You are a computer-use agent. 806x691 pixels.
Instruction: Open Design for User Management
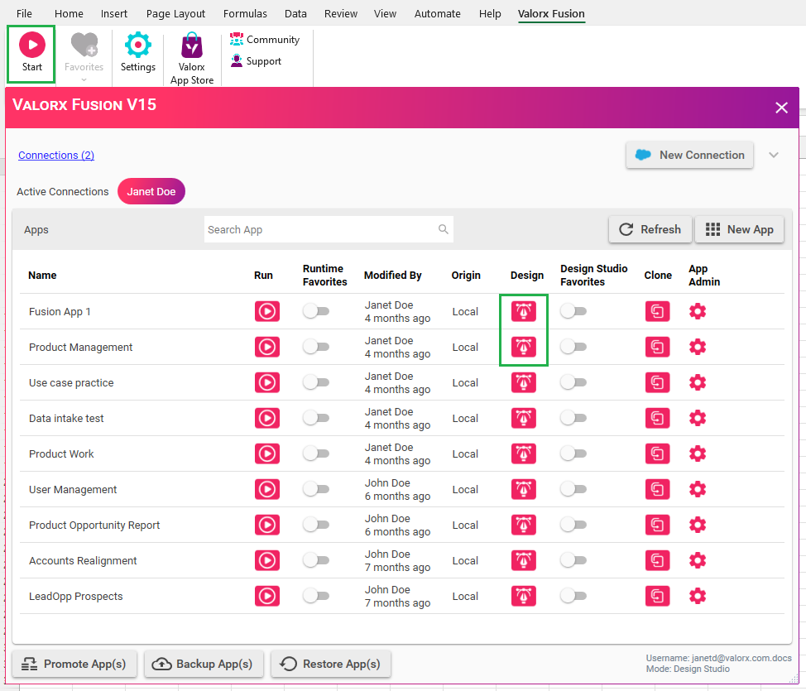click(x=524, y=489)
